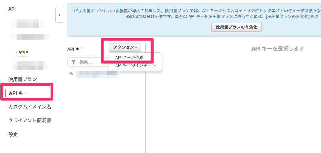The width and height of the screenshot is (321, 153).
Task: Open the アクション dropdown button
Action: [x=125, y=47]
